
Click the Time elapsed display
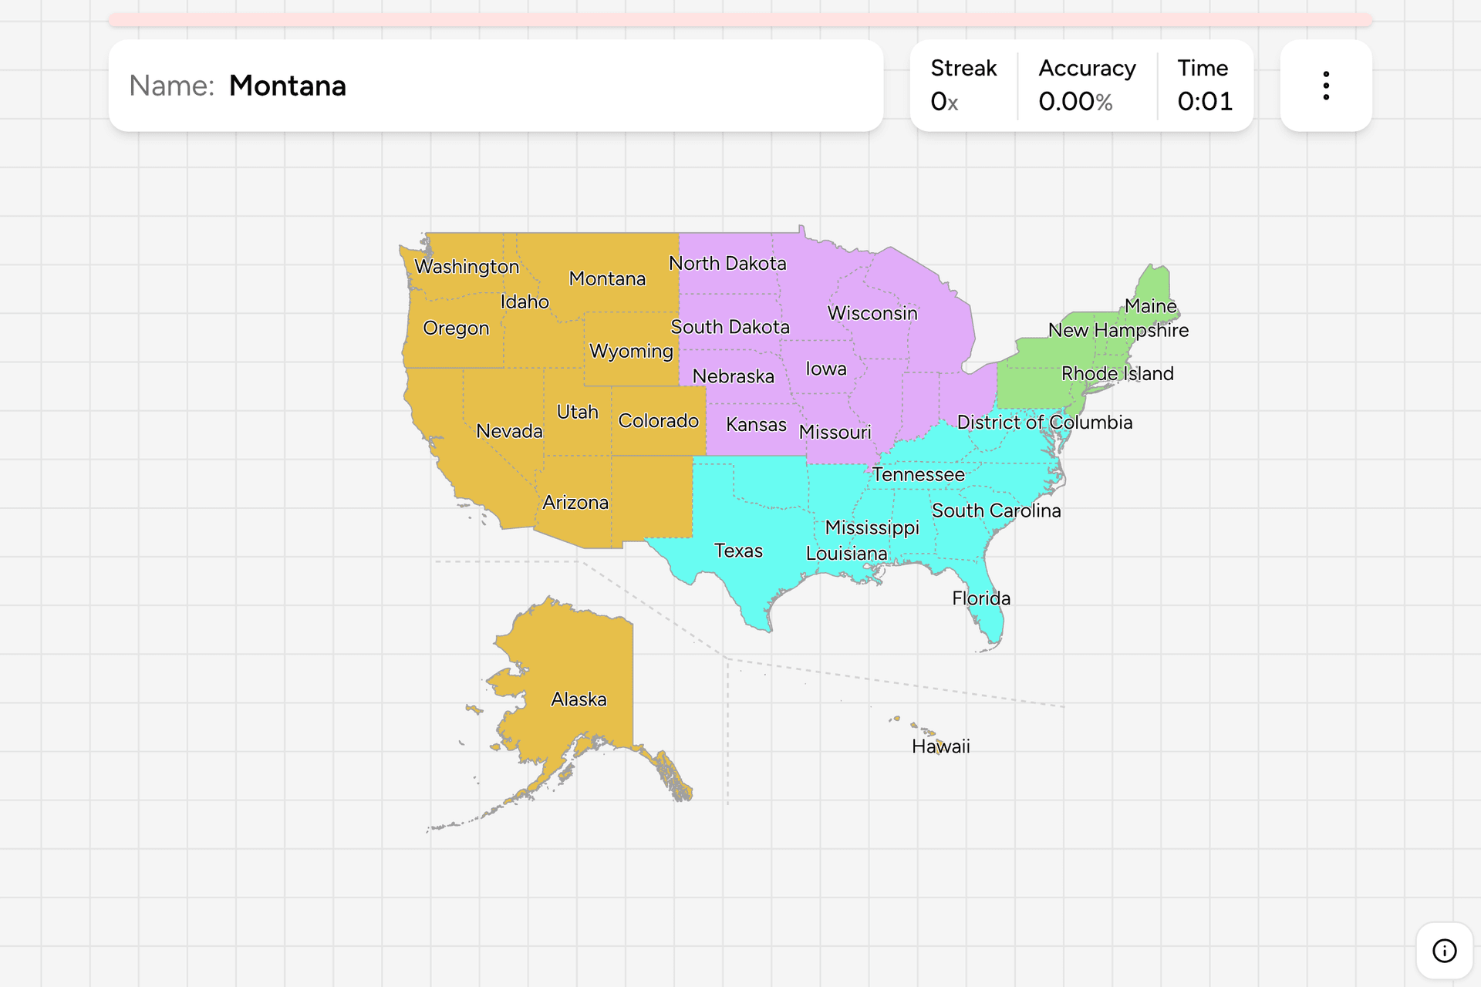(x=1204, y=86)
